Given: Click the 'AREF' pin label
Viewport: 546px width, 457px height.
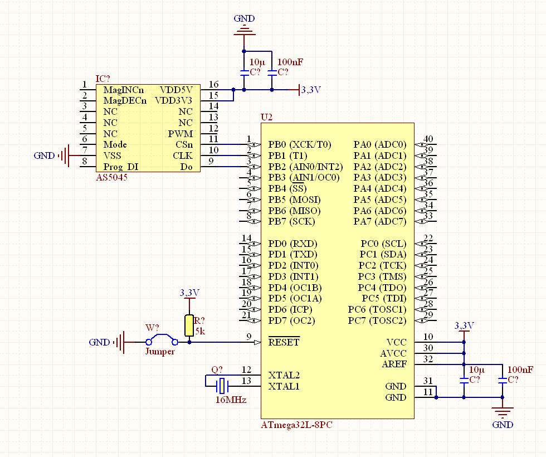Looking at the screenshot, I should [x=394, y=364].
